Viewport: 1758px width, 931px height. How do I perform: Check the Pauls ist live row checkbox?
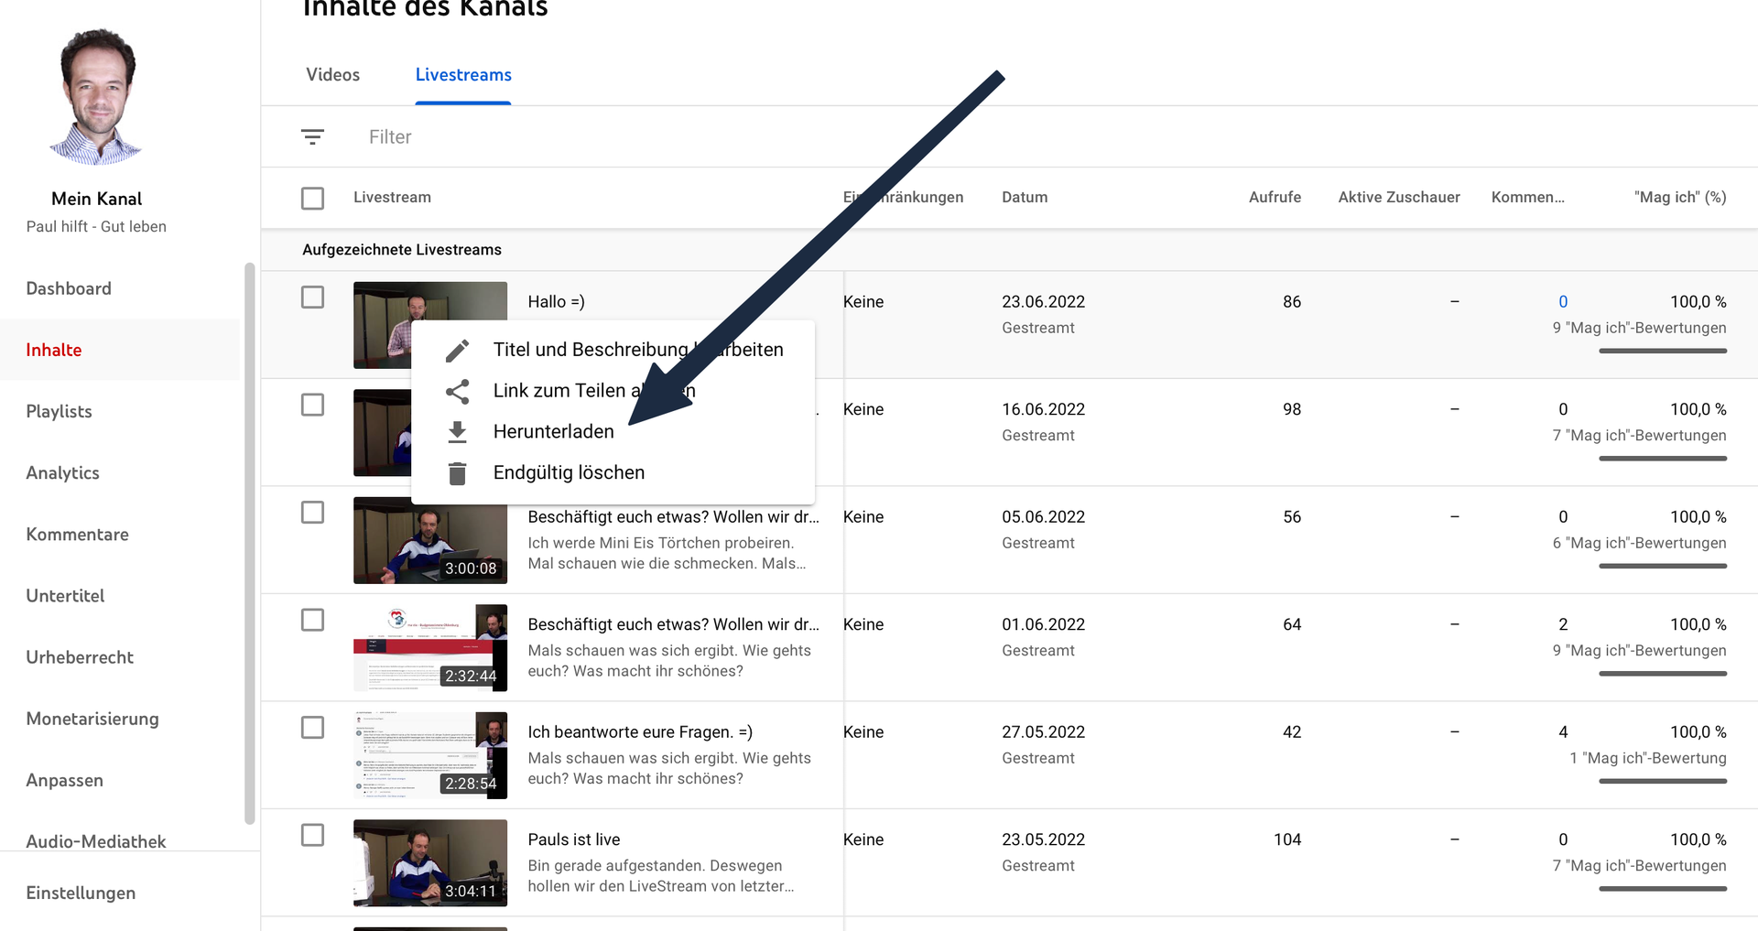[312, 835]
